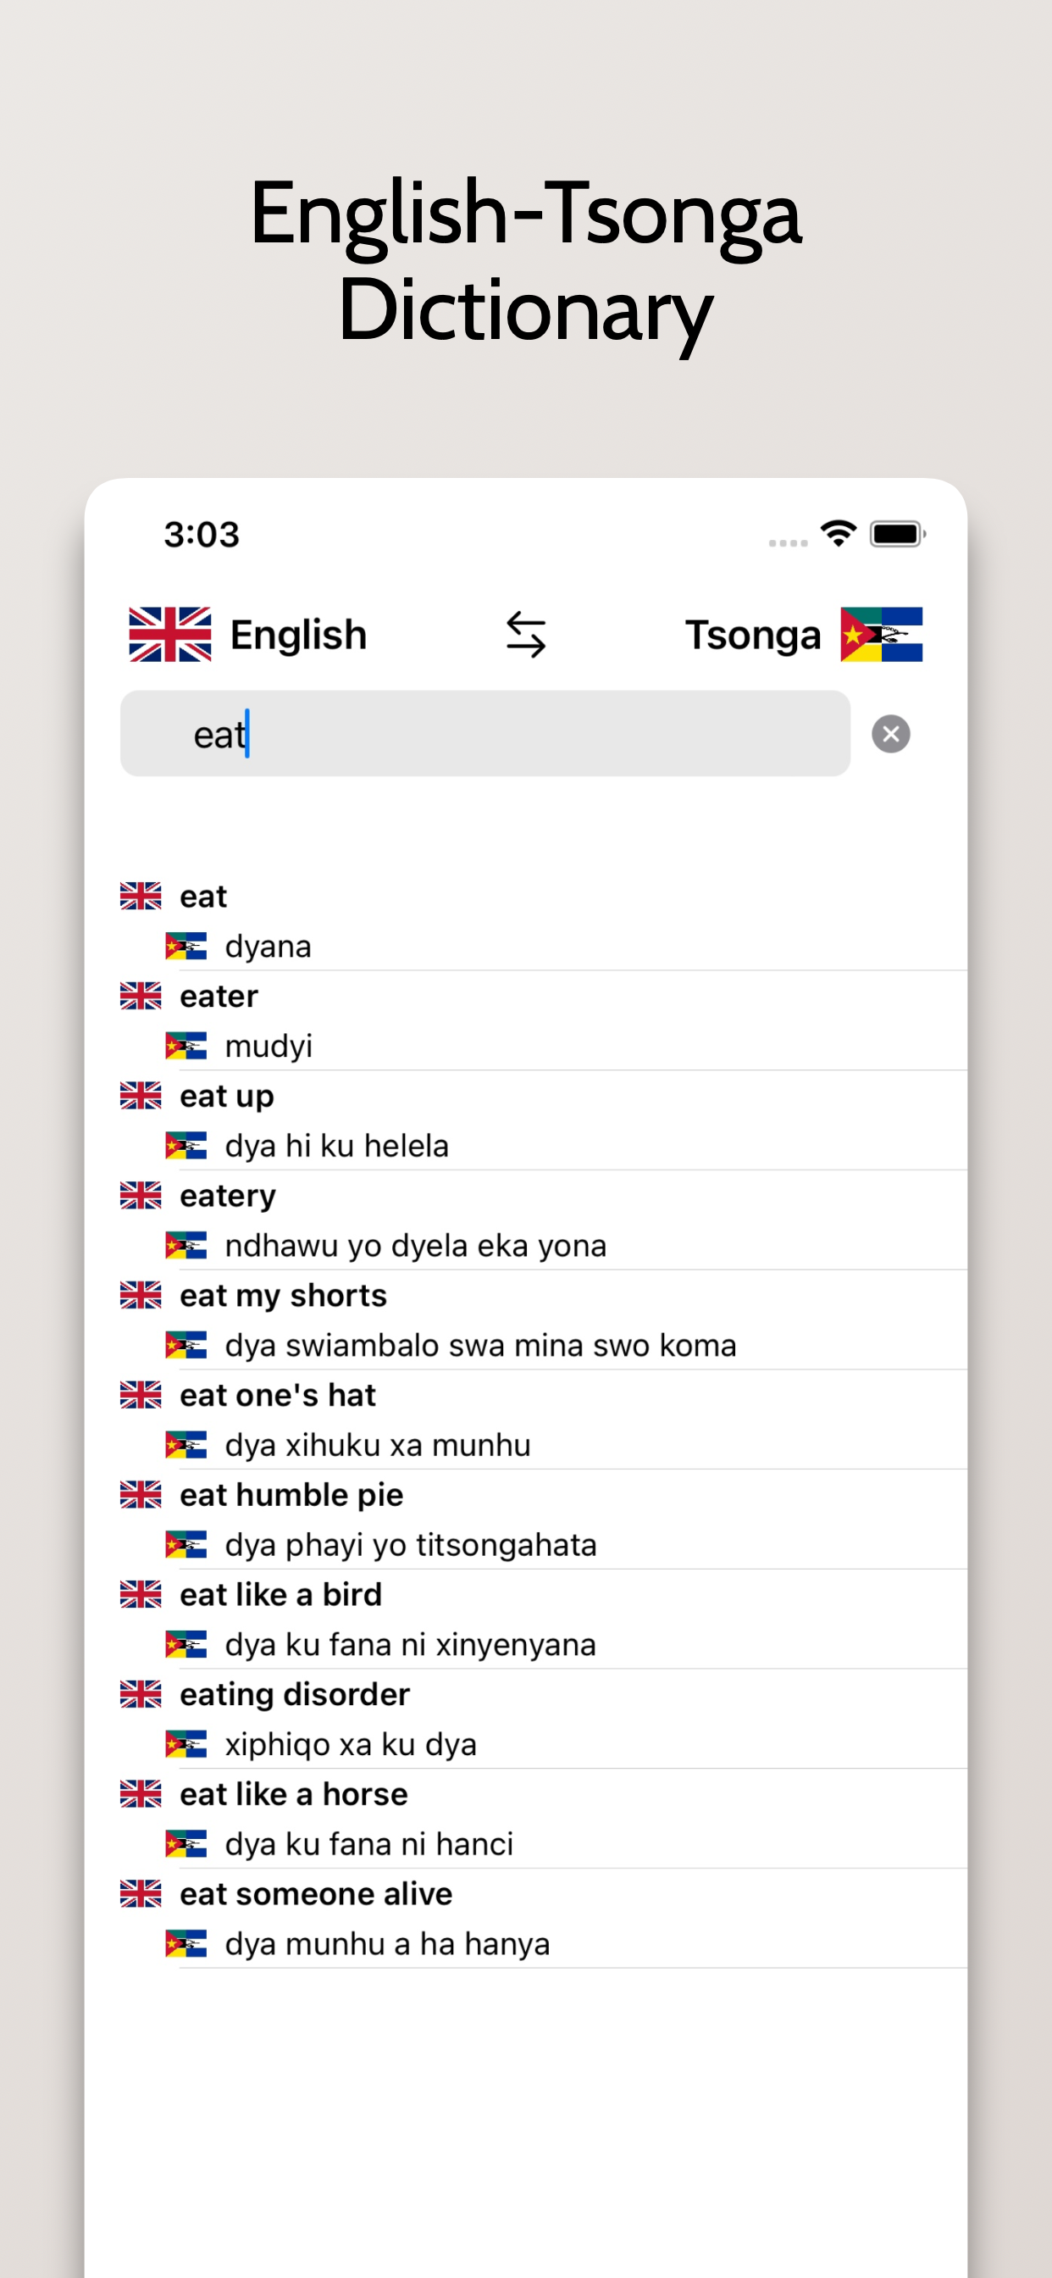Tap the Tsonga flag next to 'dyana'
1052x2278 pixels.
(185, 947)
